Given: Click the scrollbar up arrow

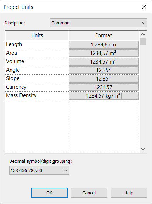Looking at the screenshot, I should click(143, 34).
